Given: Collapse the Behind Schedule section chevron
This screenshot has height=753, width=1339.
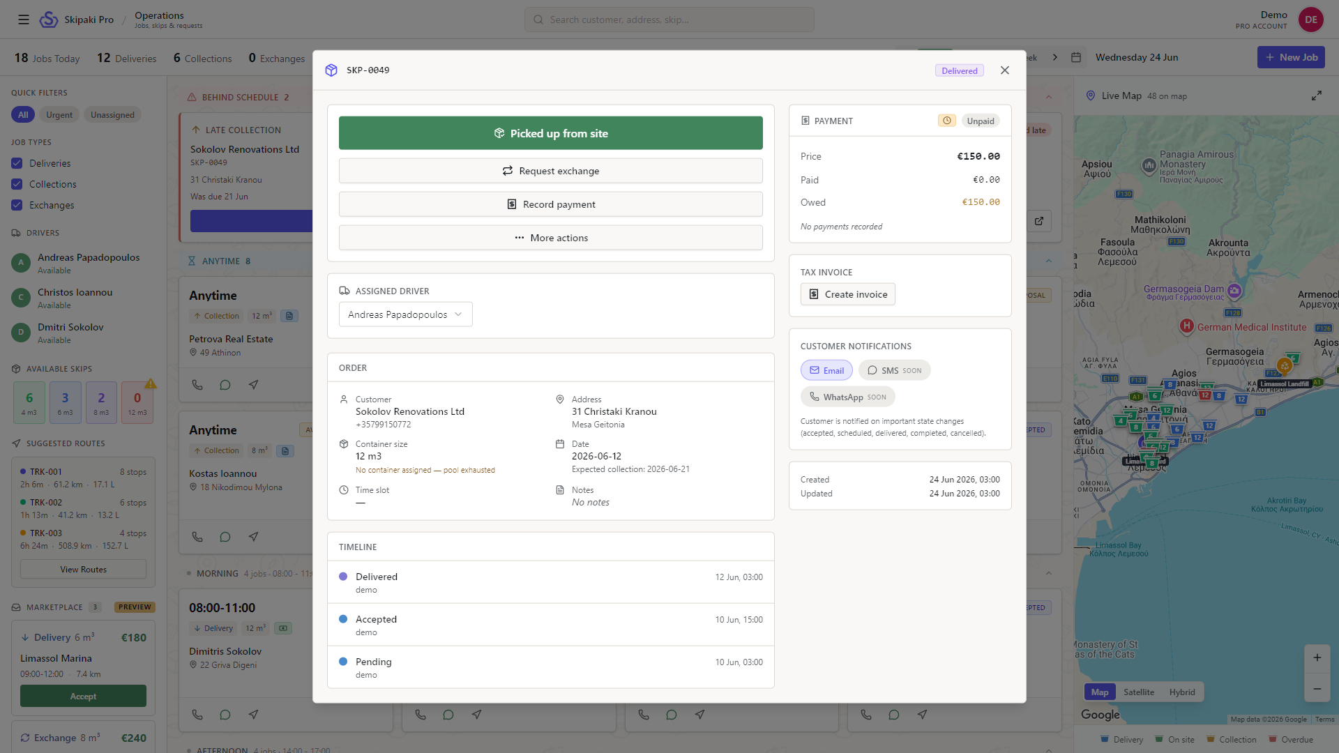Looking at the screenshot, I should [x=1049, y=97].
